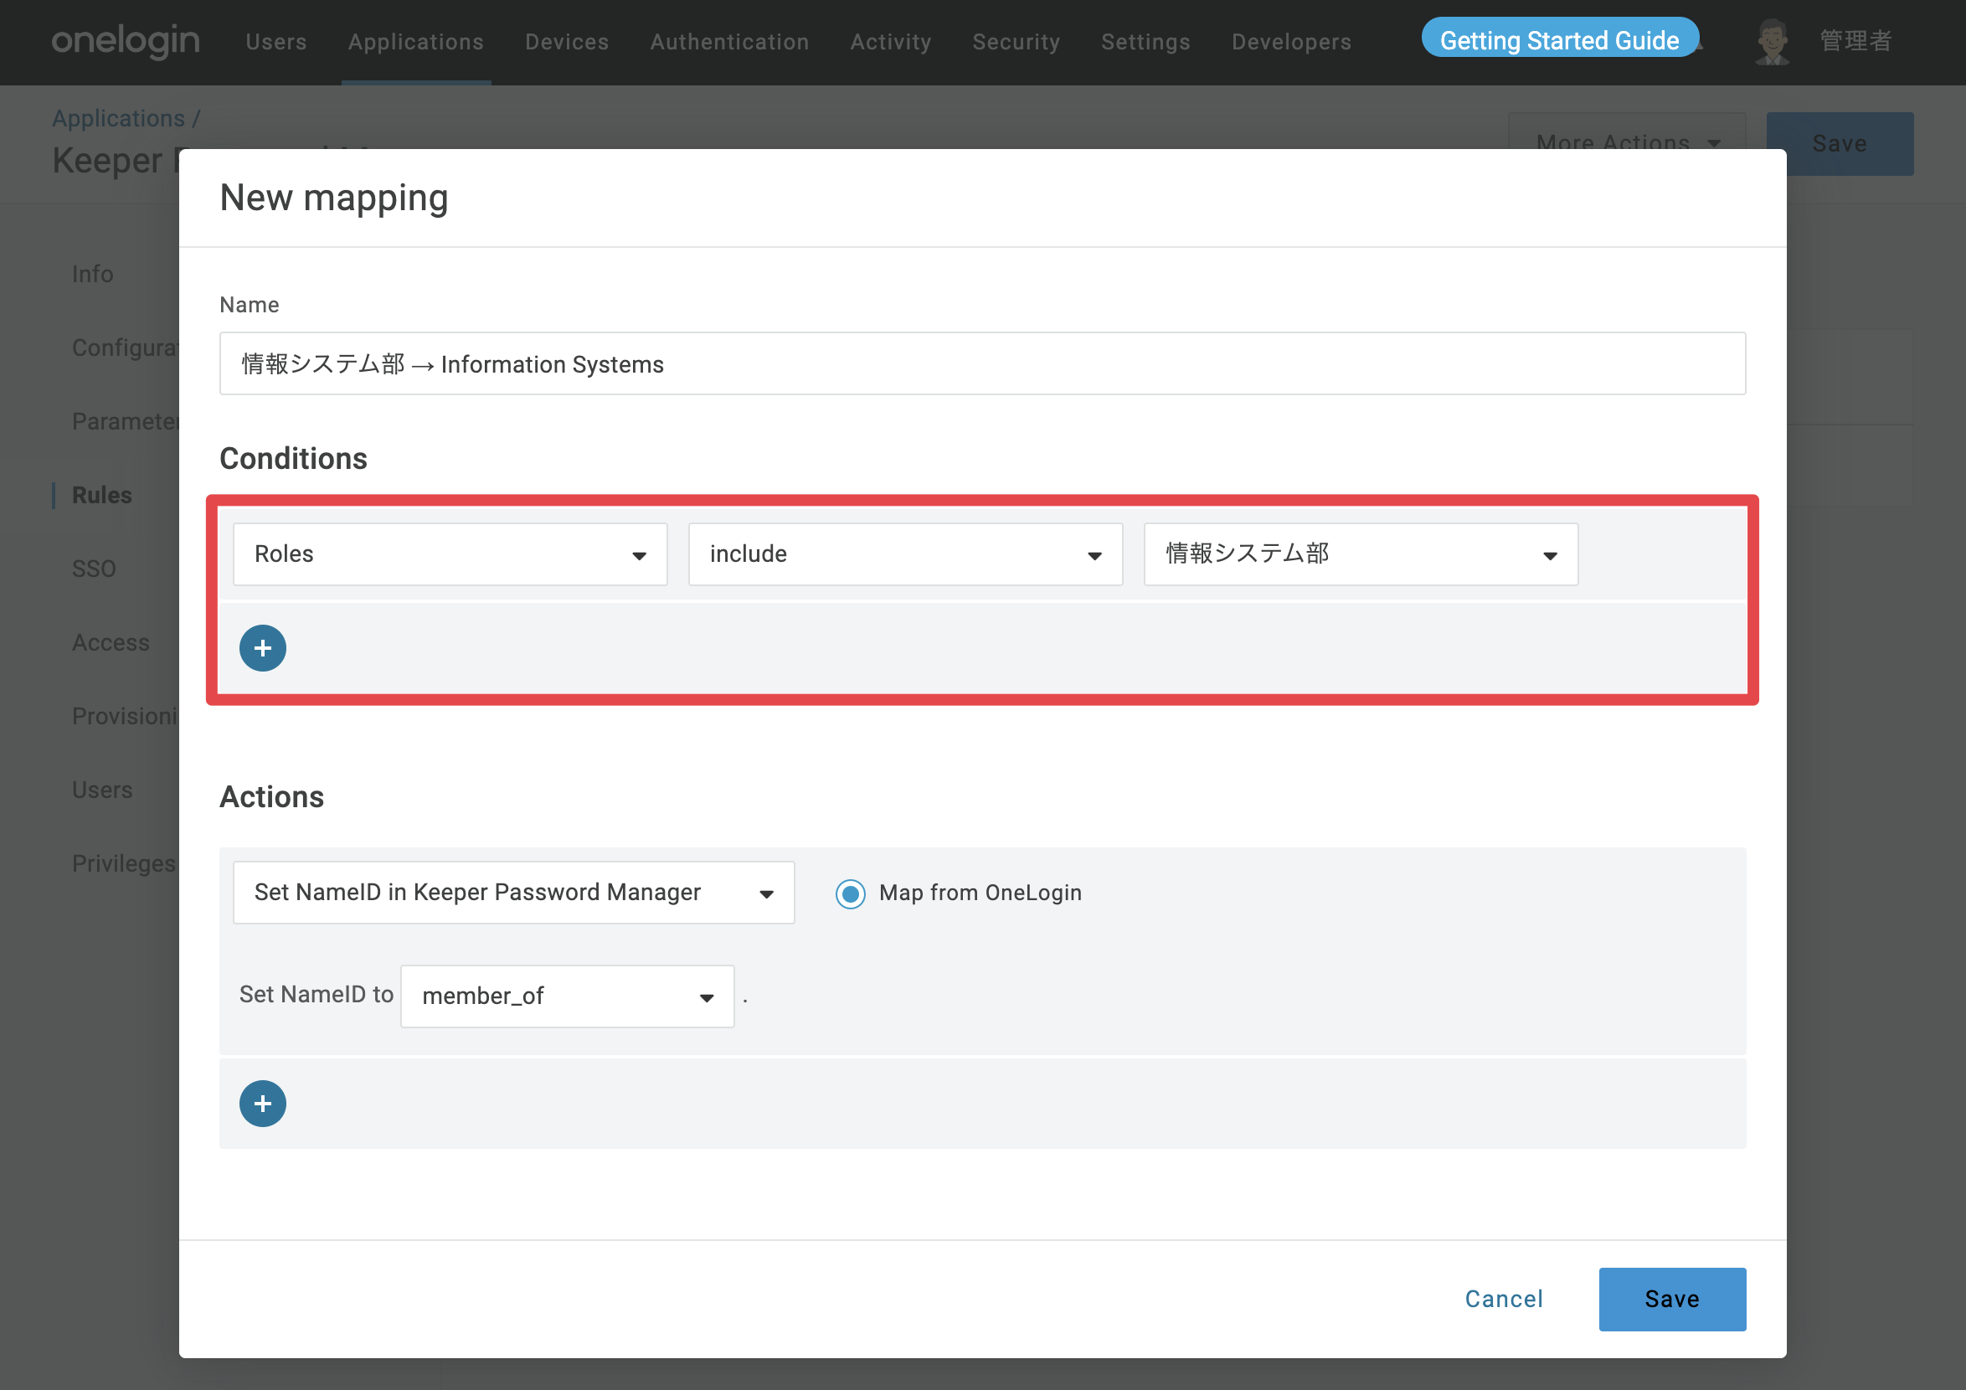Click the mapping Name input field

point(983,364)
